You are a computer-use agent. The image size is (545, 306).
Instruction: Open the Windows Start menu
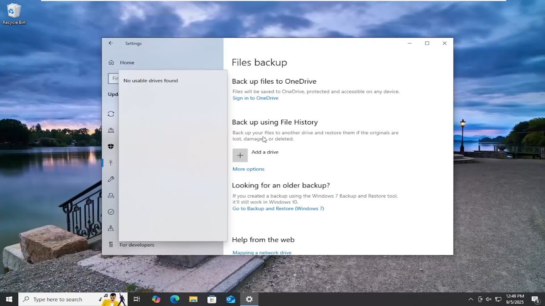click(x=9, y=299)
